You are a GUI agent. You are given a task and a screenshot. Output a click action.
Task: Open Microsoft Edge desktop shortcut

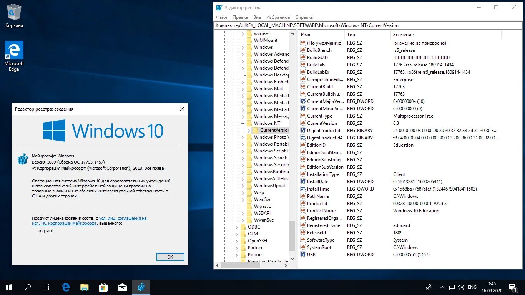coord(14,56)
